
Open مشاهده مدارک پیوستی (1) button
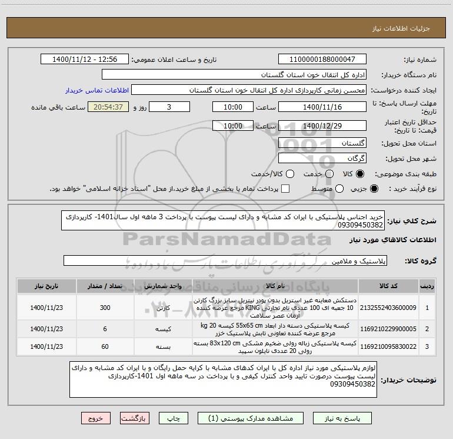coord(251,418)
